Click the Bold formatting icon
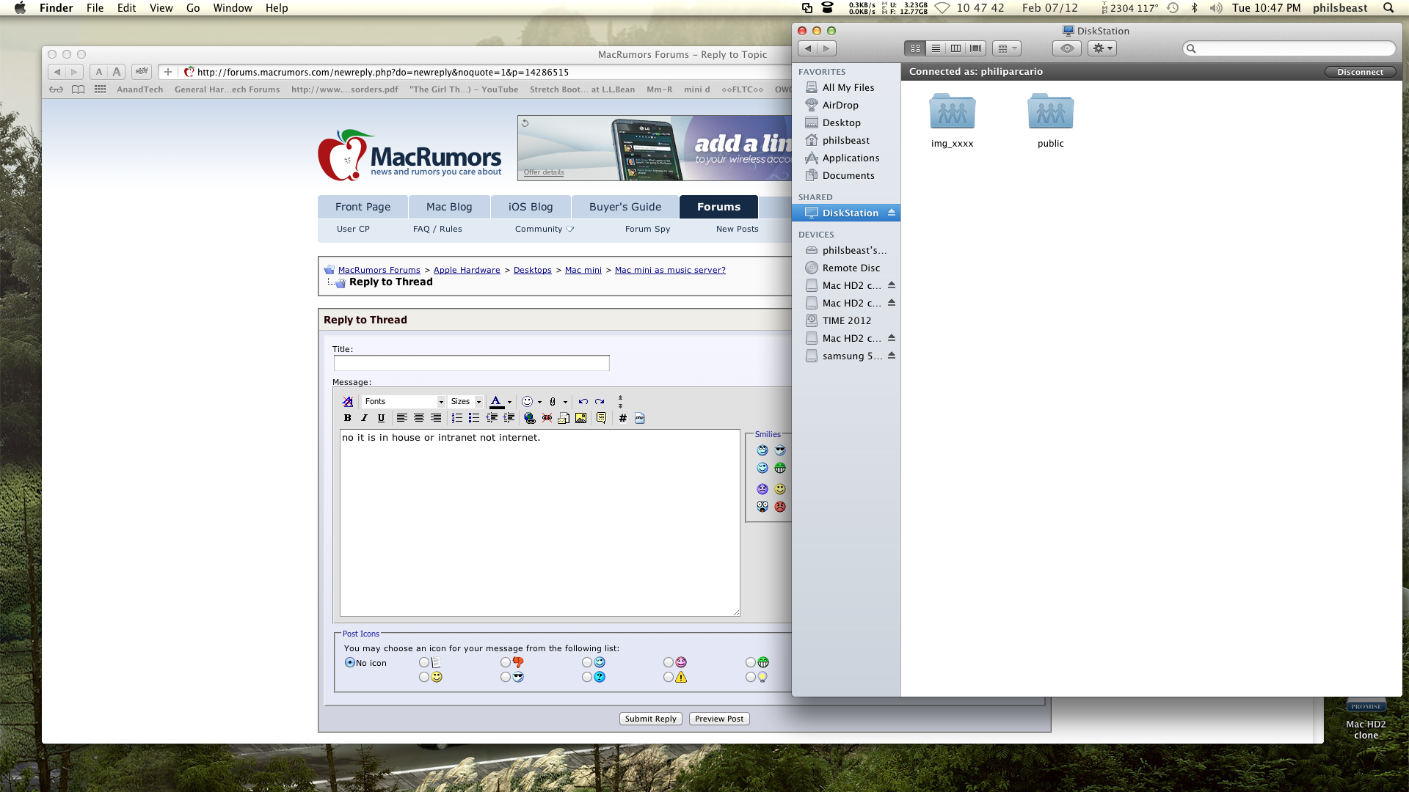Image resolution: width=1409 pixels, height=792 pixels. click(348, 418)
